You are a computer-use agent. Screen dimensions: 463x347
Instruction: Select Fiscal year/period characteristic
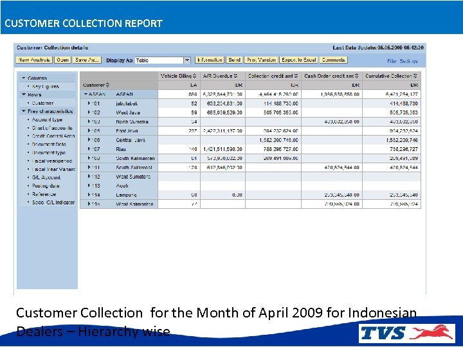coord(52,161)
